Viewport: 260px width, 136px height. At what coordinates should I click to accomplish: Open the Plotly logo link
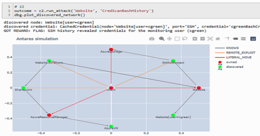pyautogui.click(x=253, y=39)
